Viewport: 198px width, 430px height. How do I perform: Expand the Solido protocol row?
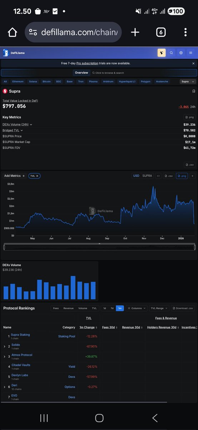[x=4, y=347]
